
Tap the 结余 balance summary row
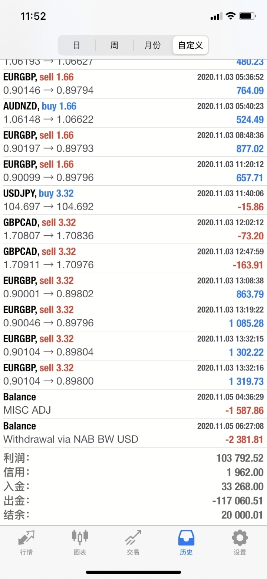coord(133,515)
